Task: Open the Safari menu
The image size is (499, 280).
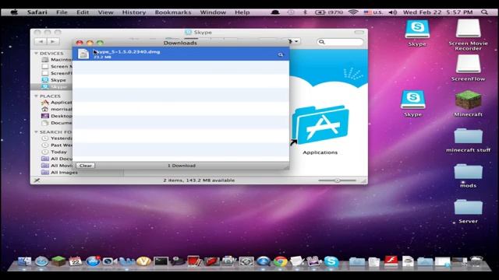Action: click(x=37, y=12)
